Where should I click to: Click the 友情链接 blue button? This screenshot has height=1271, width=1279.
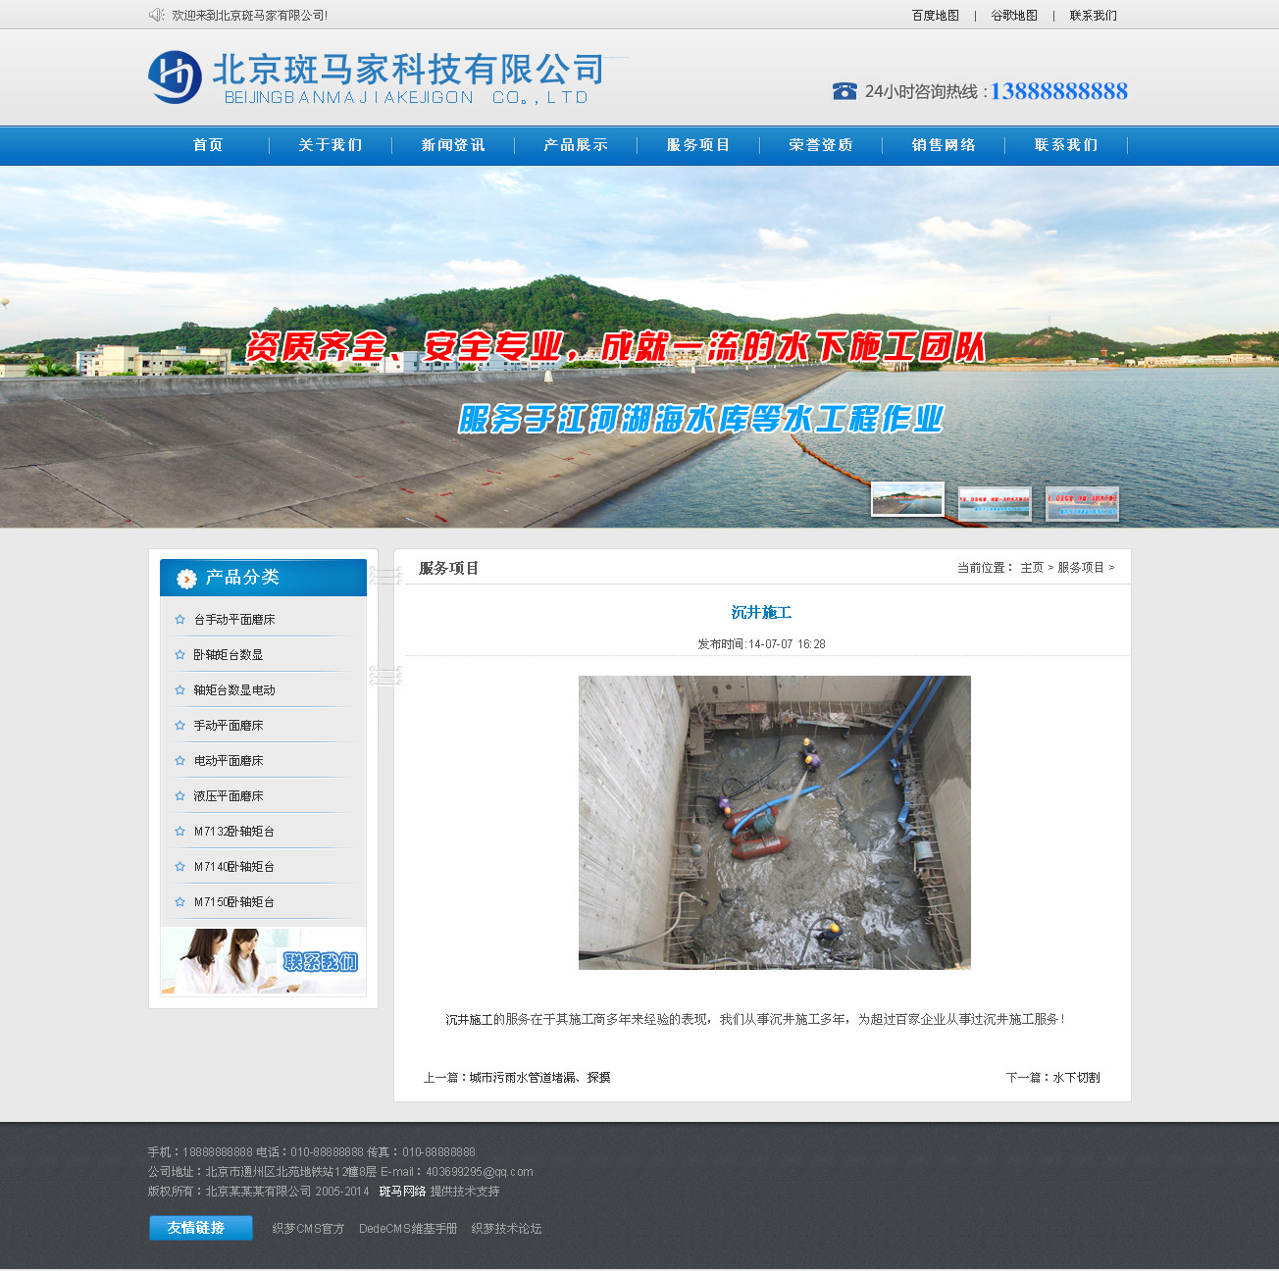click(200, 1228)
